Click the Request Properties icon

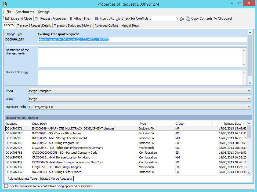37,19
